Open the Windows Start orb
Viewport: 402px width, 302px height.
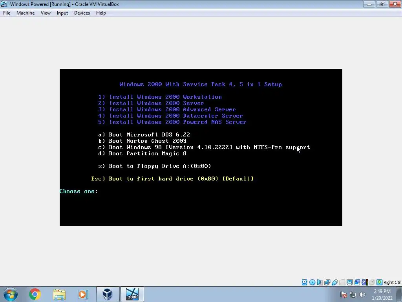(x=11, y=294)
